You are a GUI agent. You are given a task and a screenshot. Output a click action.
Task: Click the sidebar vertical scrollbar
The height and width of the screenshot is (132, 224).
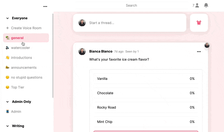click(x=53, y=56)
